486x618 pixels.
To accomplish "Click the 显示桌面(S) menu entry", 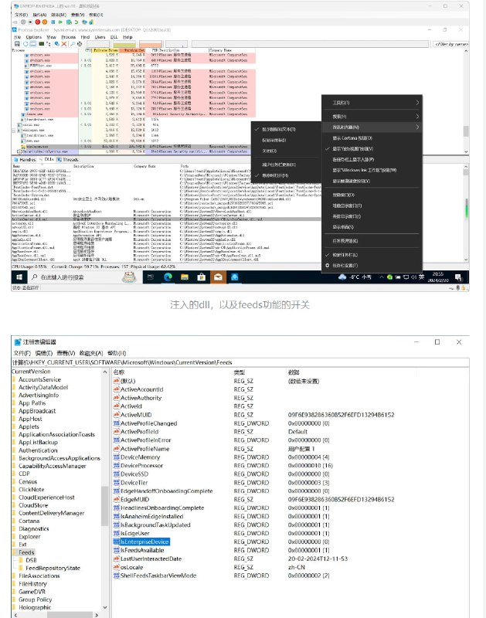I will (372, 227).
